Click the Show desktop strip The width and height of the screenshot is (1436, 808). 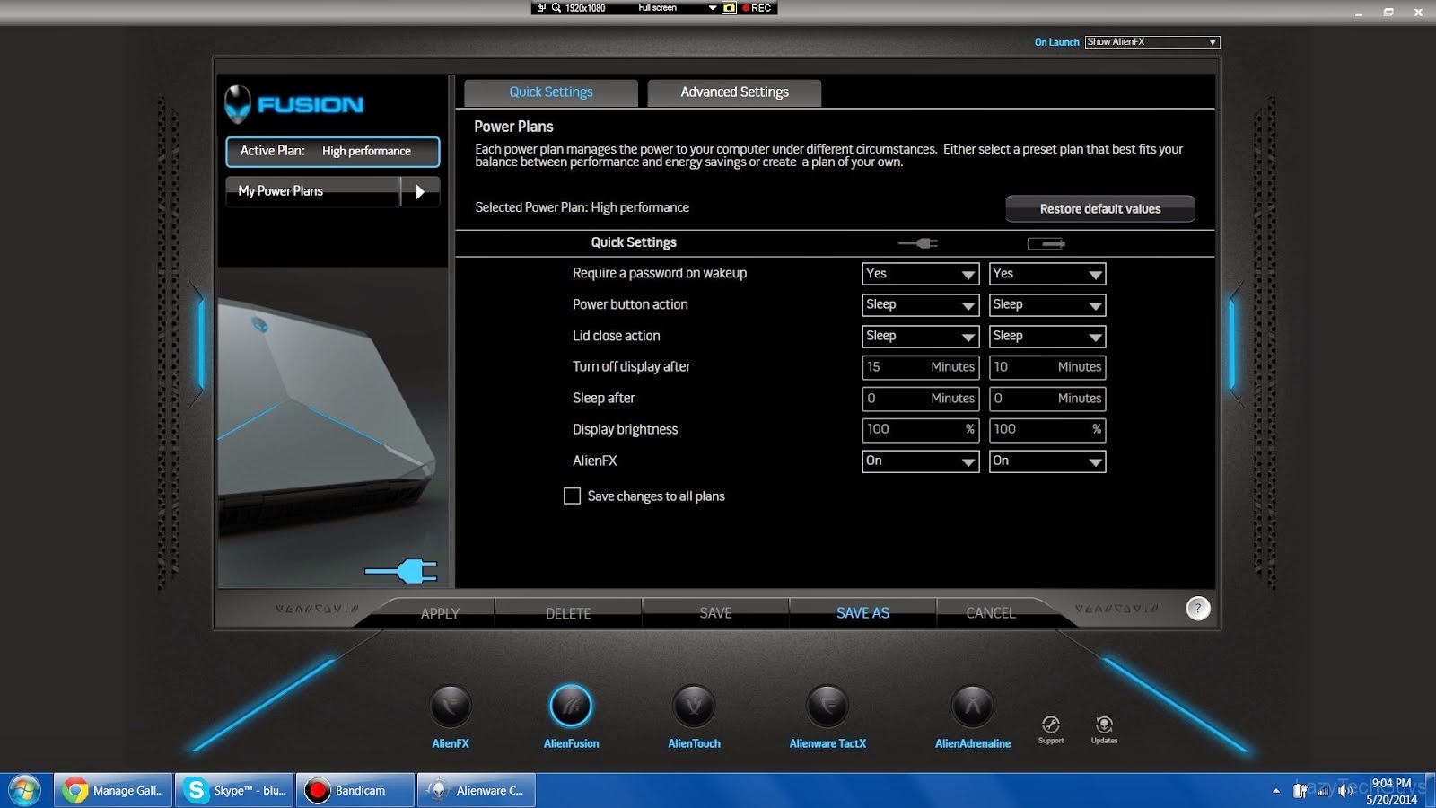point(1430,791)
